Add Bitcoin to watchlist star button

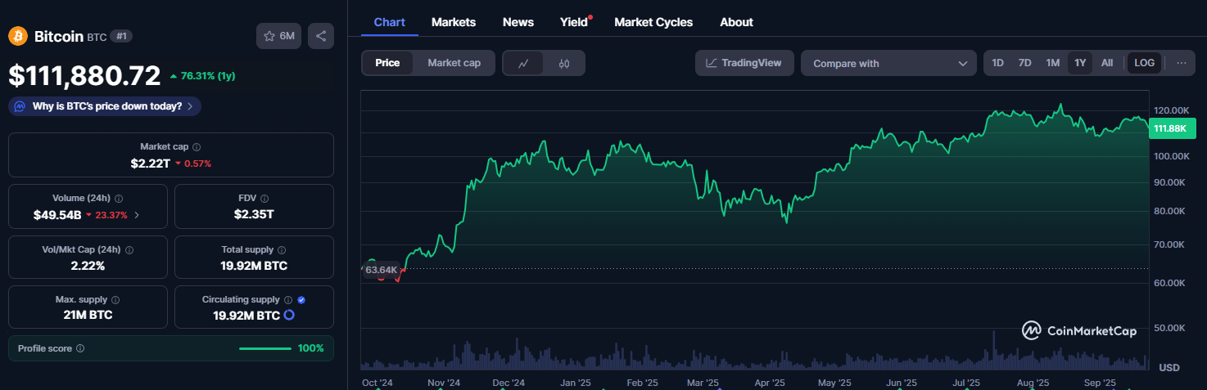click(x=279, y=36)
